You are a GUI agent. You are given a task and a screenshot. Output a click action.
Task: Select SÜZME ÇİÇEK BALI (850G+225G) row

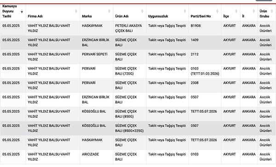(x=138, y=128)
